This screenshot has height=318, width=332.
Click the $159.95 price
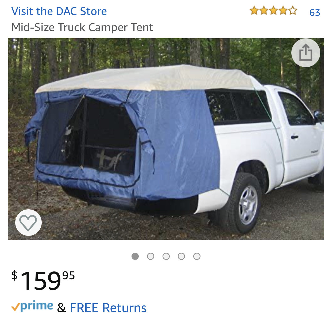43,280
